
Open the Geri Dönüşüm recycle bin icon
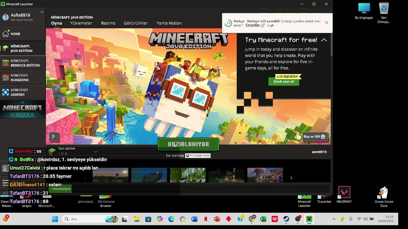click(384, 13)
